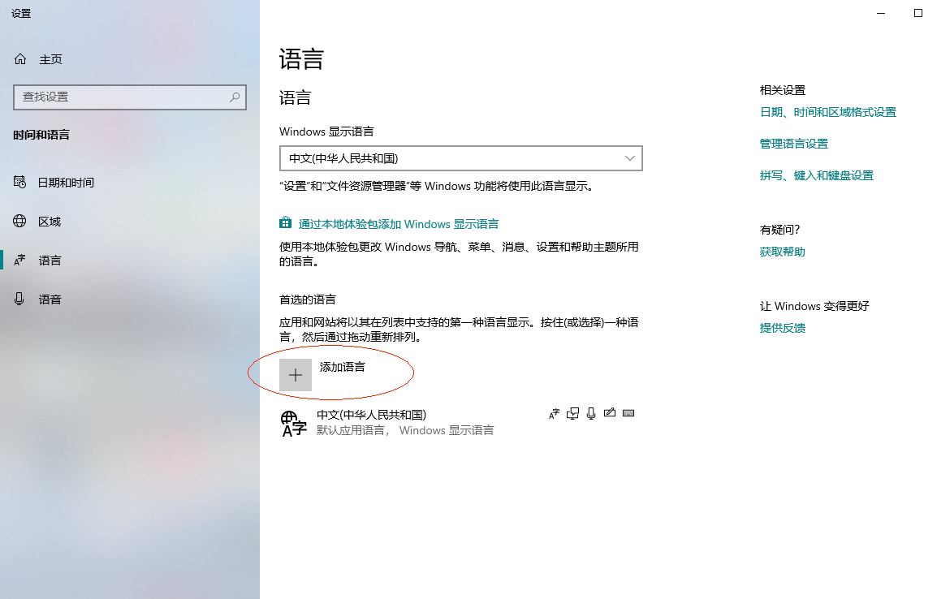Open 拼写、键入和键盘设置 link
The width and height of the screenshot is (937, 599).
pyautogui.click(x=817, y=175)
